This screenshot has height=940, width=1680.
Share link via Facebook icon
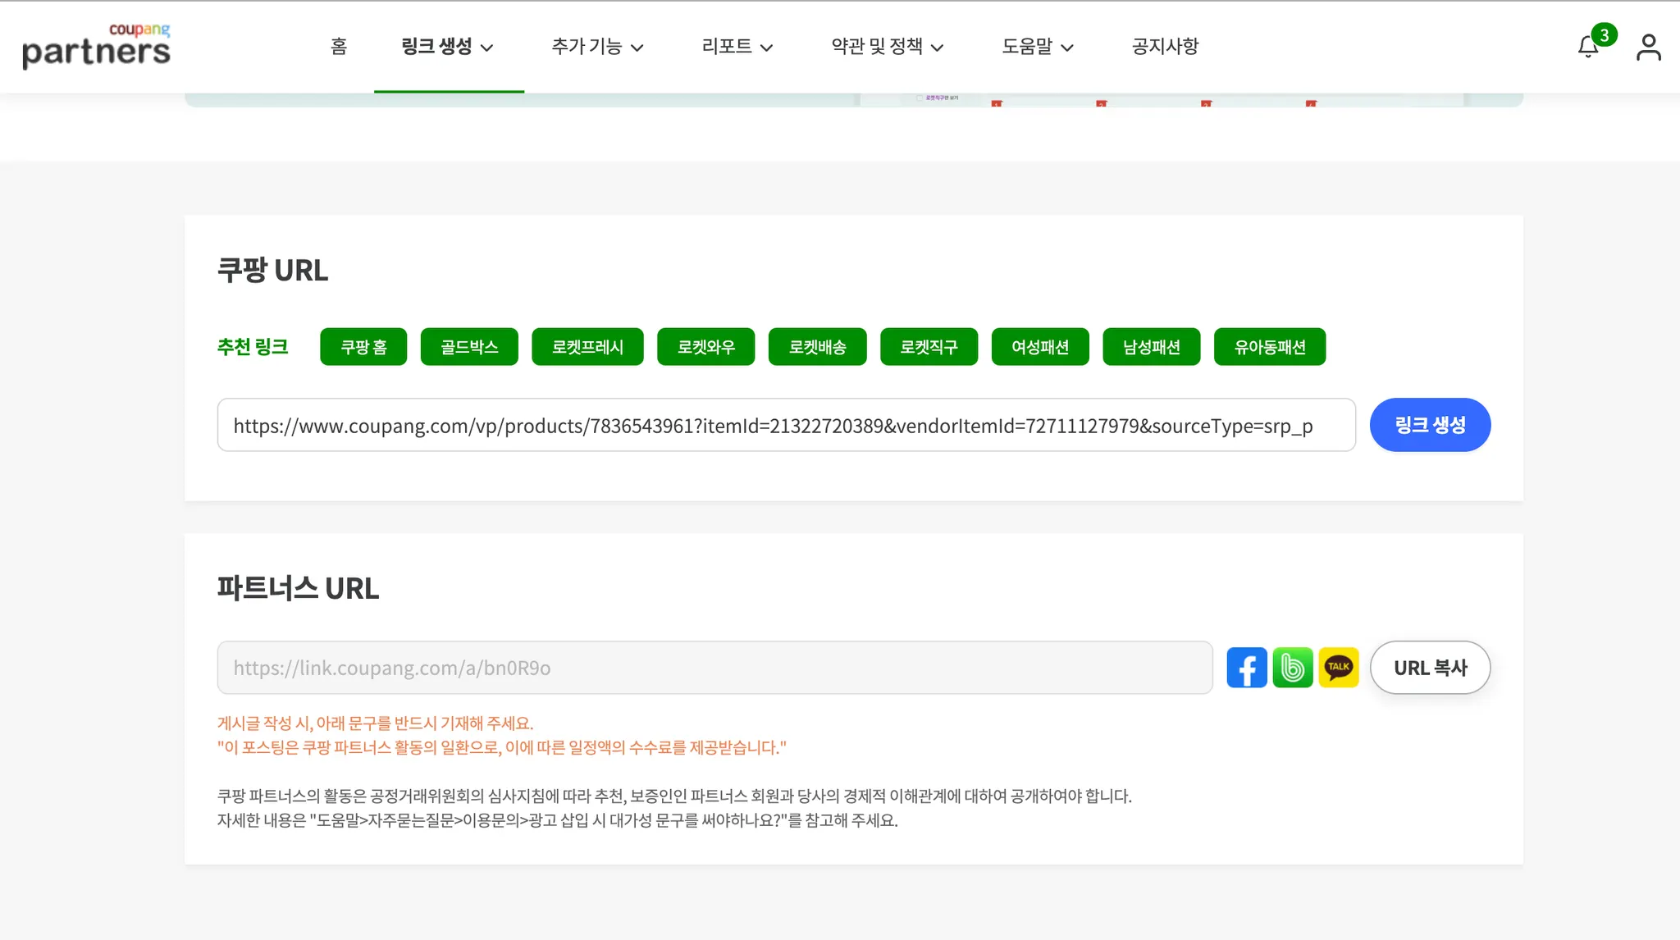point(1246,668)
